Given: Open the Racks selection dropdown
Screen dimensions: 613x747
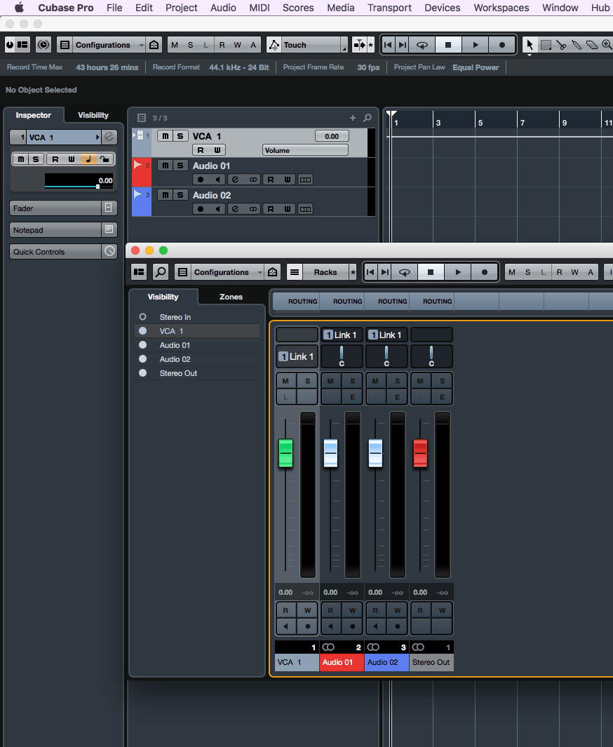Looking at the screenshot, I should (x=325, y=272).
